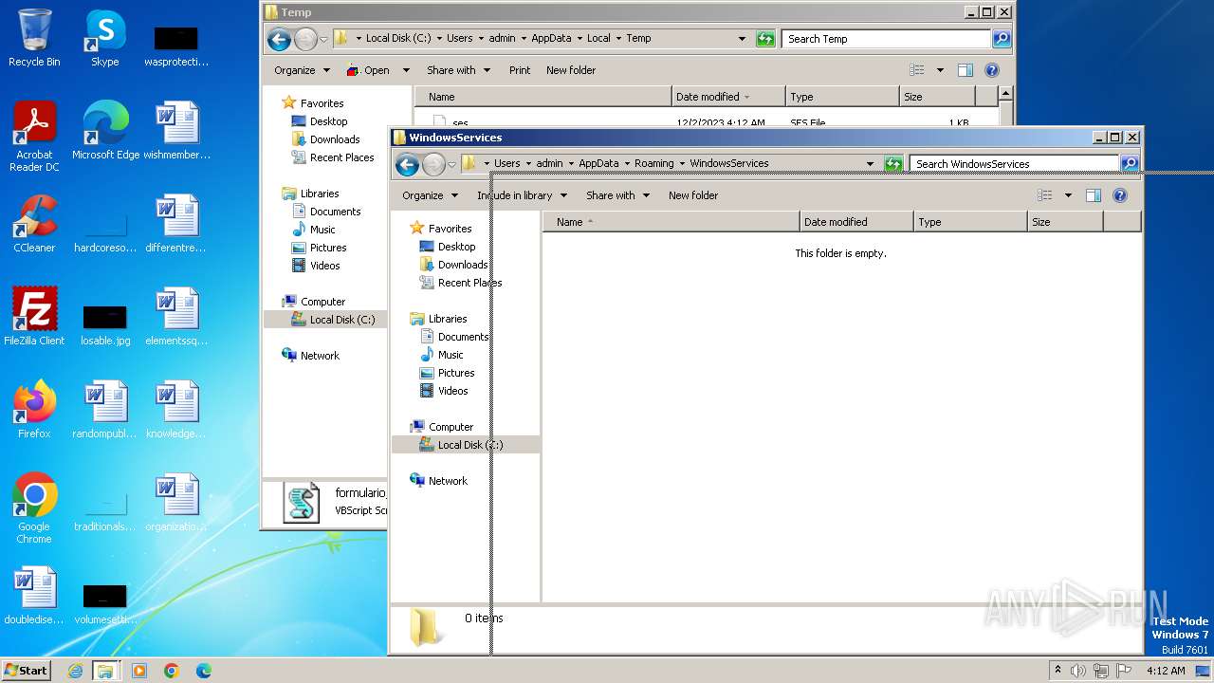Launch Microsoft Edge desktop icon

coord(105,131)
